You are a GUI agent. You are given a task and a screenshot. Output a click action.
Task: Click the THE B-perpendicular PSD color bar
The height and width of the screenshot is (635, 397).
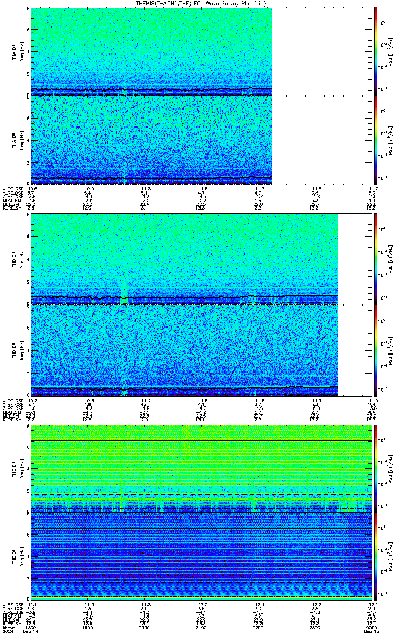pyautogui.click(x=376, y=468)
